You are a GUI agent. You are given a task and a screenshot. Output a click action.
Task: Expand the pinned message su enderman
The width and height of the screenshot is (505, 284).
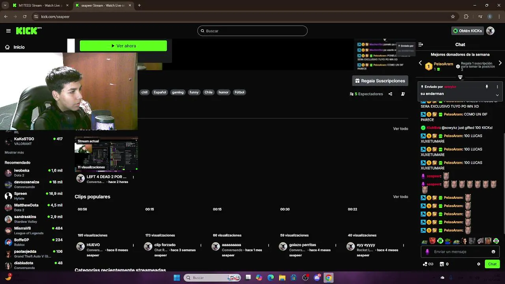pos(497,95)
